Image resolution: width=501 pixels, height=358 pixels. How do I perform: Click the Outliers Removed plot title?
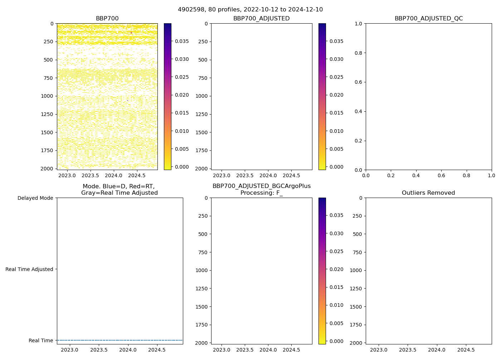pos(428,193)
